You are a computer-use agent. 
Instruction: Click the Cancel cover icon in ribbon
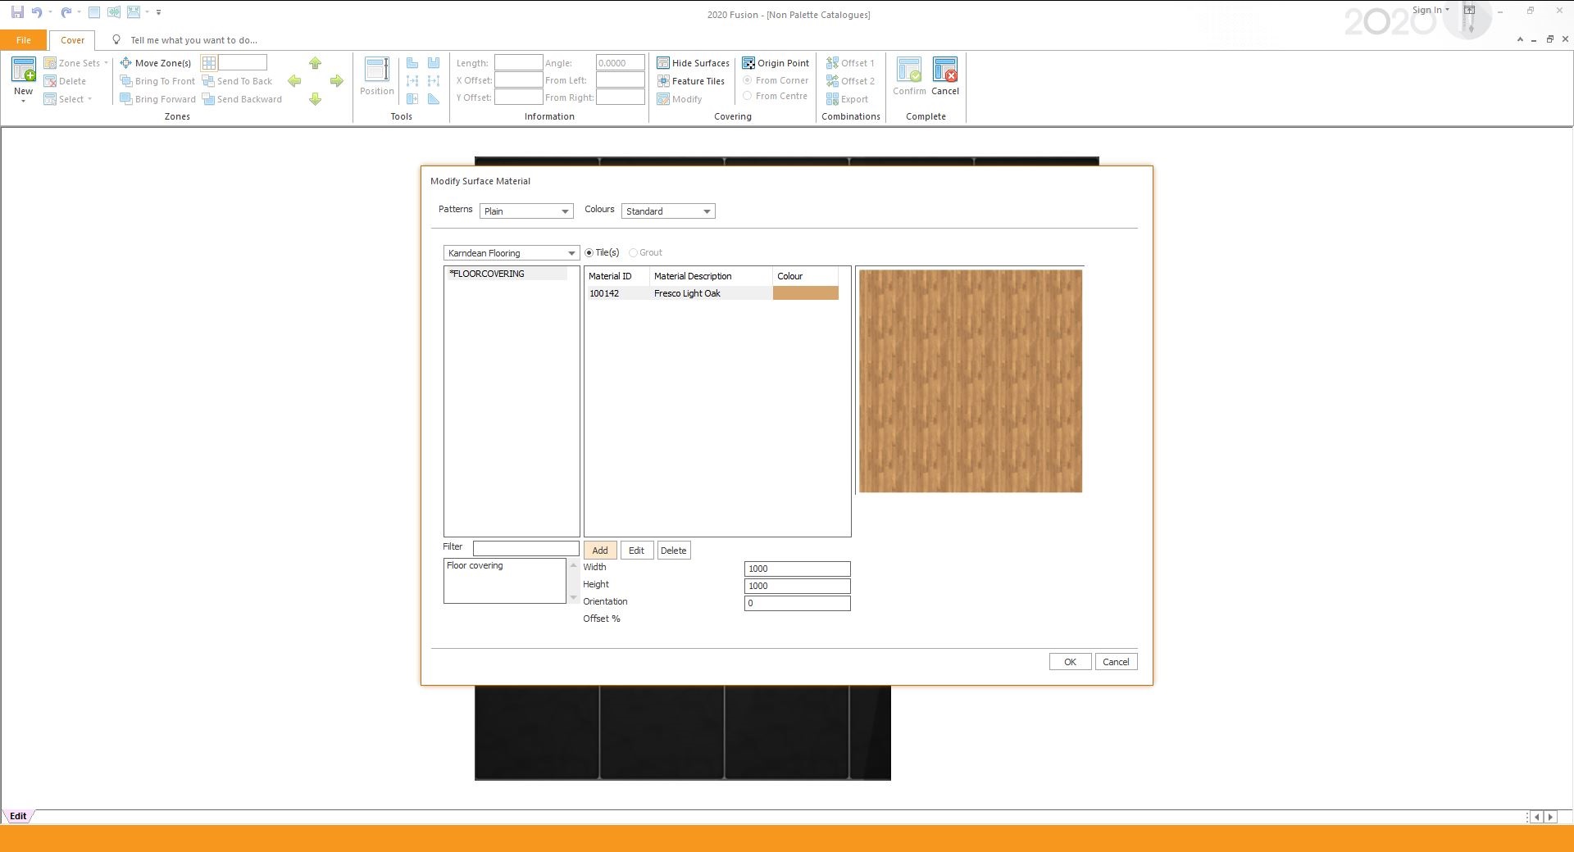click(x=945, y=70)
